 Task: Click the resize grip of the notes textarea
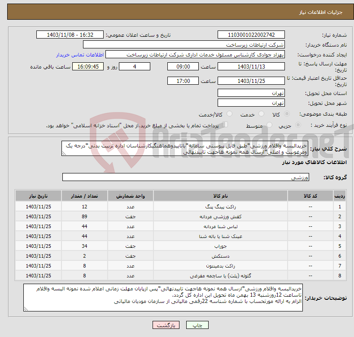coord(26,309)
